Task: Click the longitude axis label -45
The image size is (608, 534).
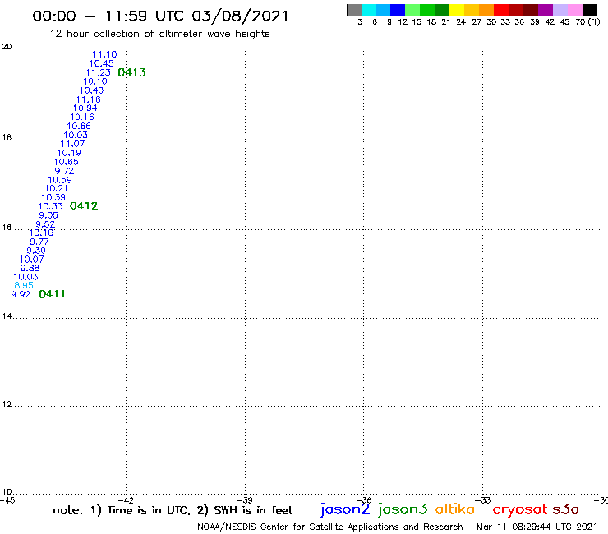Action: 7,500
